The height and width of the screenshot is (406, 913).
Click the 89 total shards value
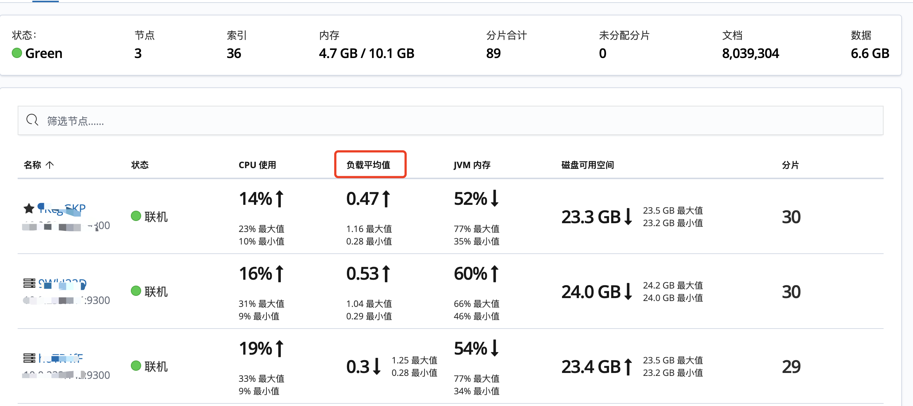[x=493, y=54]
